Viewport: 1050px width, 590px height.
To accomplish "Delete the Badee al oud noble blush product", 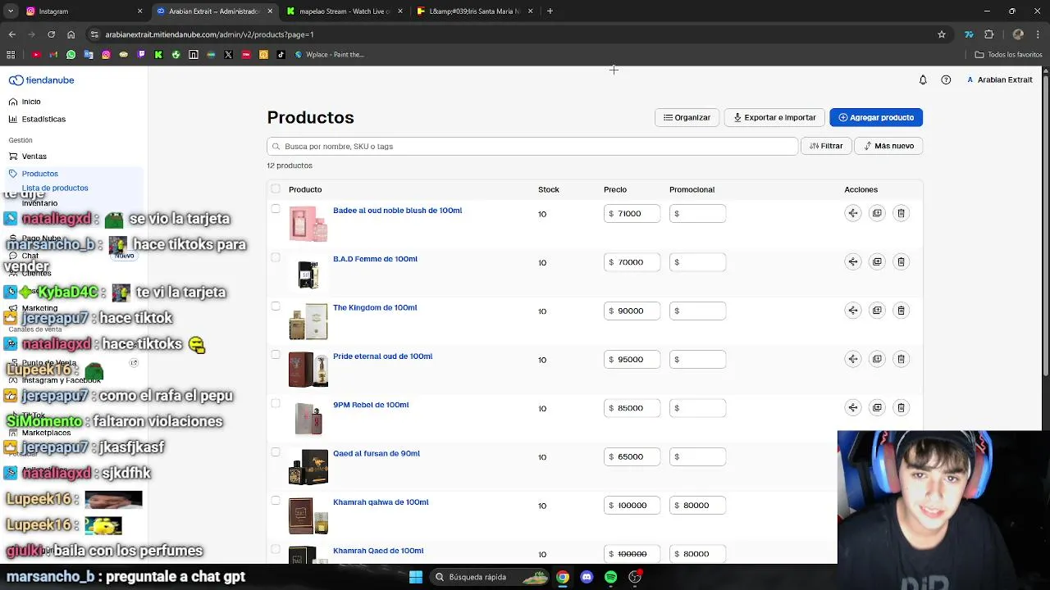I will (x=901, y=213).
